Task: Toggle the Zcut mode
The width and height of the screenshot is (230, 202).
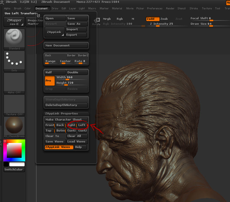Action: pos(179,19)
